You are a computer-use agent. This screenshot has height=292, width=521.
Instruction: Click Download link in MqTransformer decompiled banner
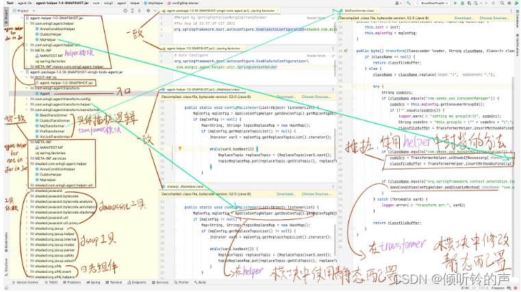click(463, 18)
